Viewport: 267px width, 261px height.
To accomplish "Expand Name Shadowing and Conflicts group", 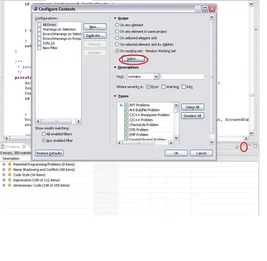I will click(4, 169).
